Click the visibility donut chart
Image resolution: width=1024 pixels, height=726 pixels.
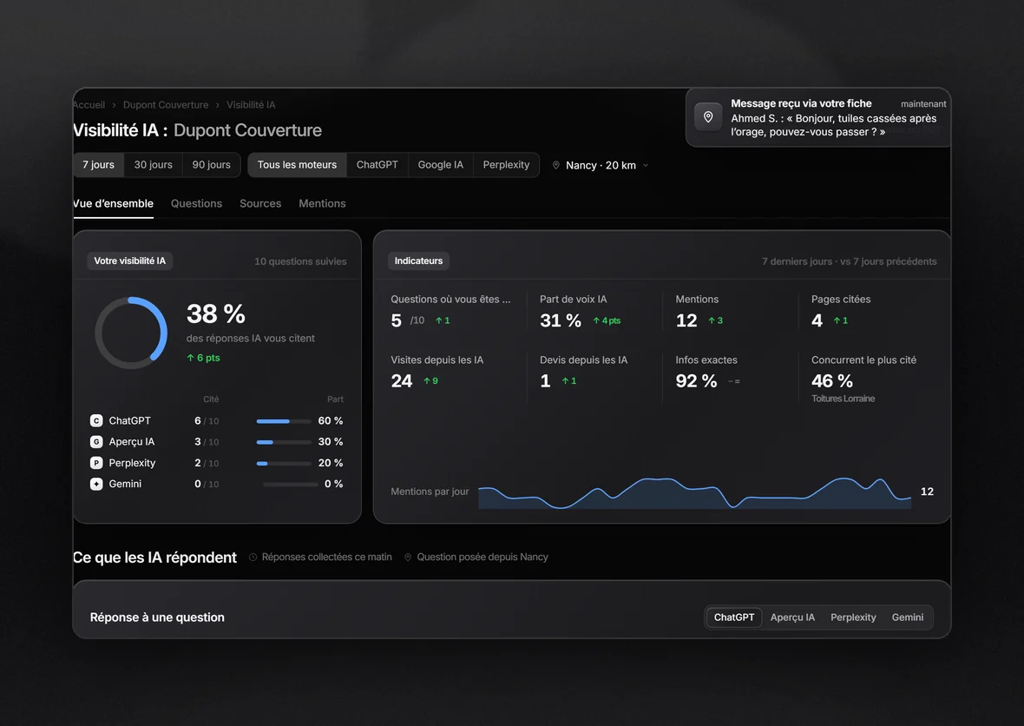coord(131,333)
